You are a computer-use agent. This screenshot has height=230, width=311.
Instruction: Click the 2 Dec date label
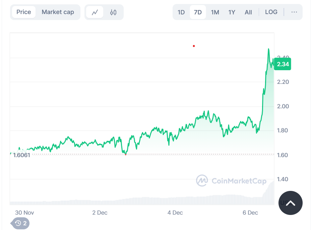[x=100, y=213]
